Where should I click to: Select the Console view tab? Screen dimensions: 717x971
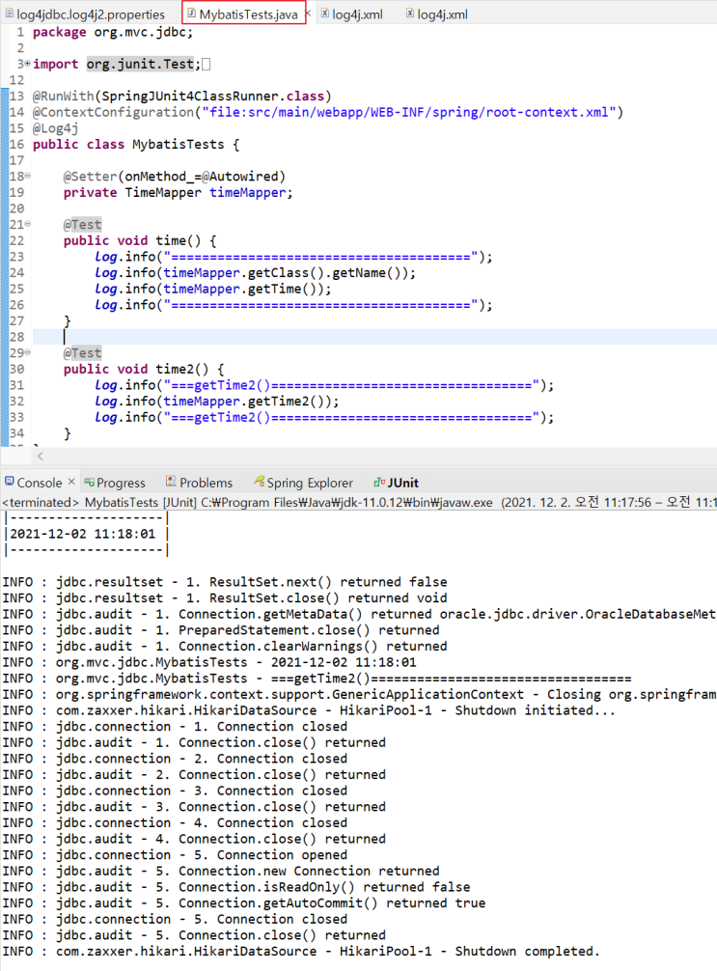[x=39, y=483]
